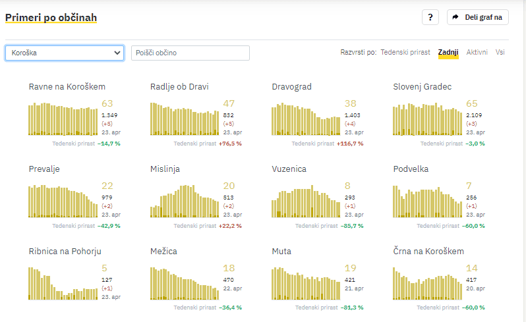Sort by Tedenski prirast

pyautogui.click(x=405, y=52)
